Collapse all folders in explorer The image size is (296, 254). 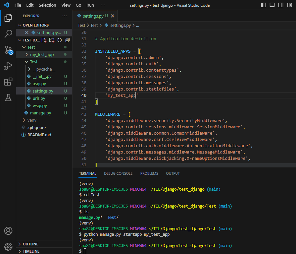68,40
